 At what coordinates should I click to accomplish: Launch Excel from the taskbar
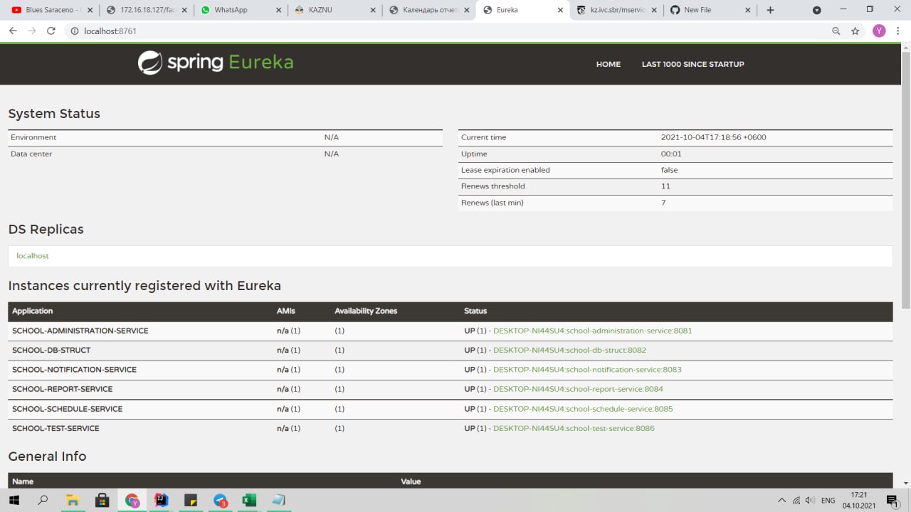pos(248,501)
